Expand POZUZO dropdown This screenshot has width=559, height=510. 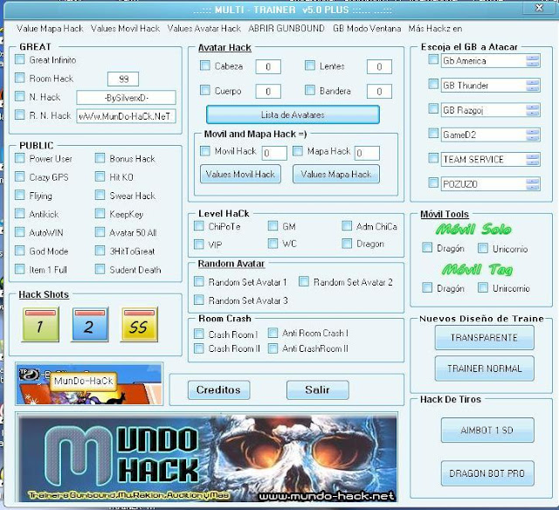(533, 184)
